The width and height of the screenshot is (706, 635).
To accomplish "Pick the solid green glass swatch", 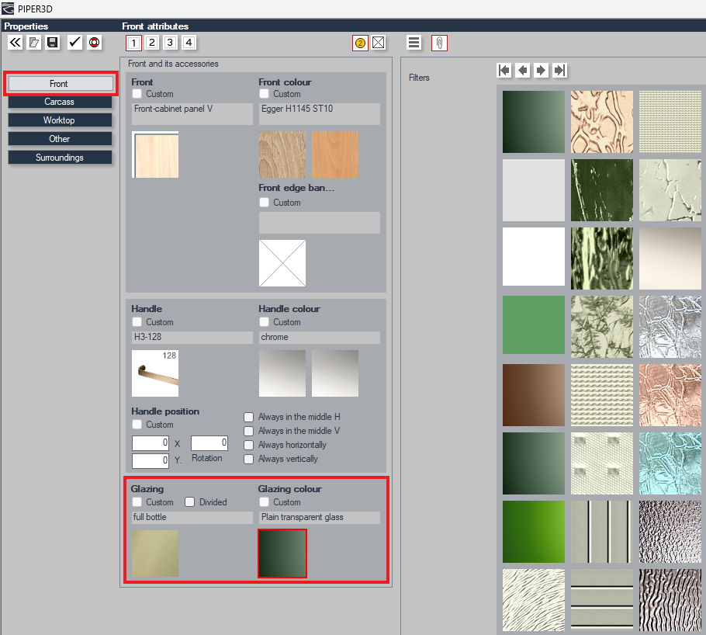I will tap(534, 325).
